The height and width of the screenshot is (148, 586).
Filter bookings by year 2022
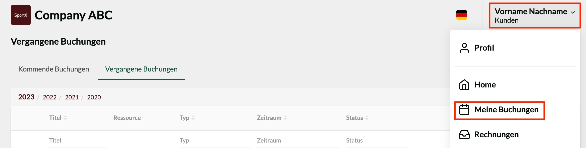click(50, 97)
